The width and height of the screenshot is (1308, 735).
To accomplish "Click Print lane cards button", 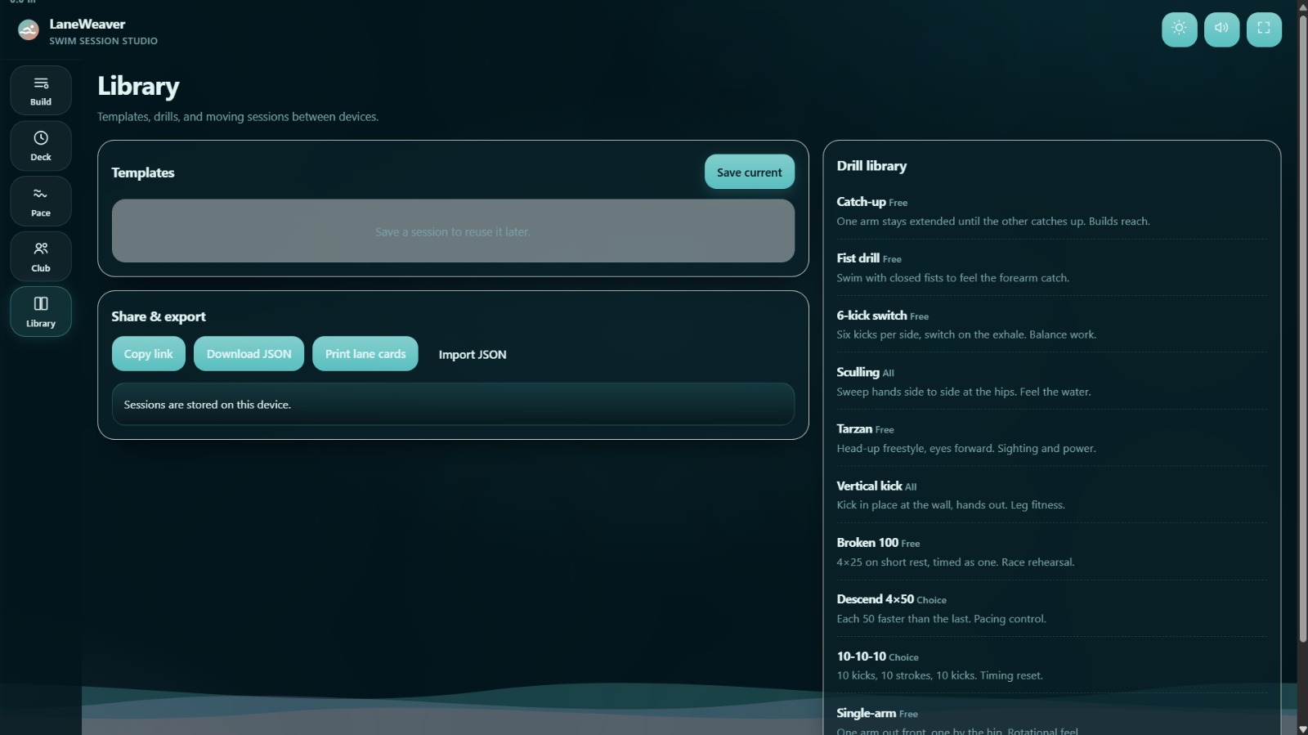I will pos(365,354).
